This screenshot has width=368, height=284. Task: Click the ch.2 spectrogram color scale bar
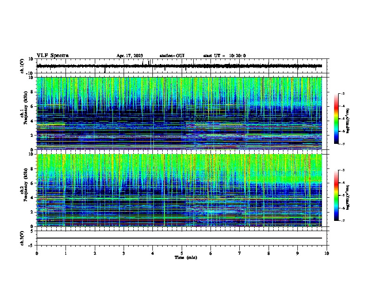[x=336, y=195]
